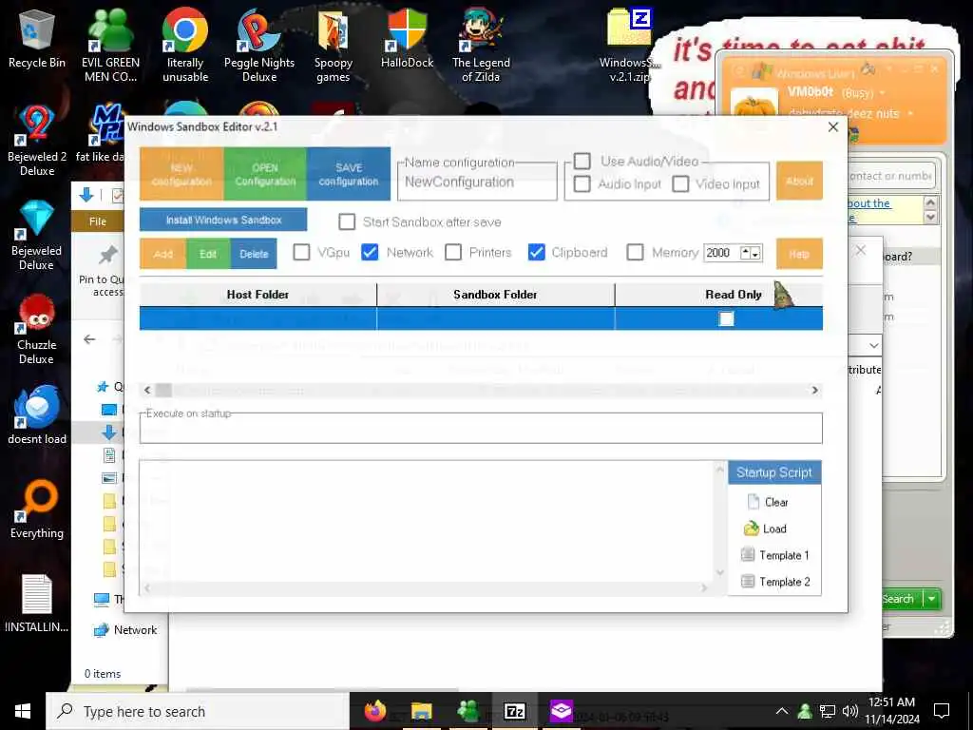Click the Host Folder column header
The width and height of the screenshot is (973, 730).
(258, 295)
